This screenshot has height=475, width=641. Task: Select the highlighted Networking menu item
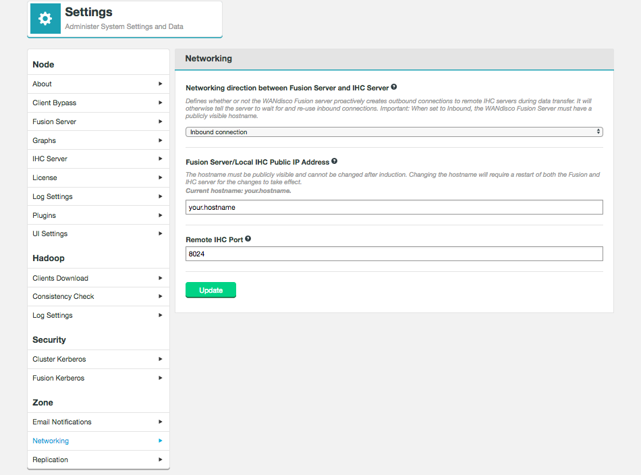[x=98, y=441]
